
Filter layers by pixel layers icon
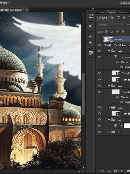[x=118, y=18]
